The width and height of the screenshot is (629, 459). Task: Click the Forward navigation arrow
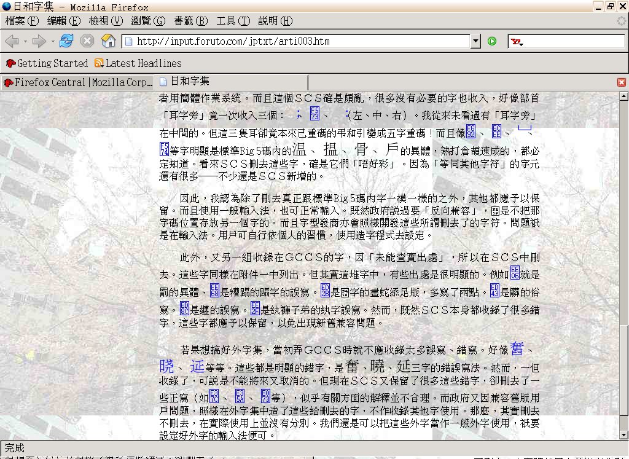tap(39, 41)
